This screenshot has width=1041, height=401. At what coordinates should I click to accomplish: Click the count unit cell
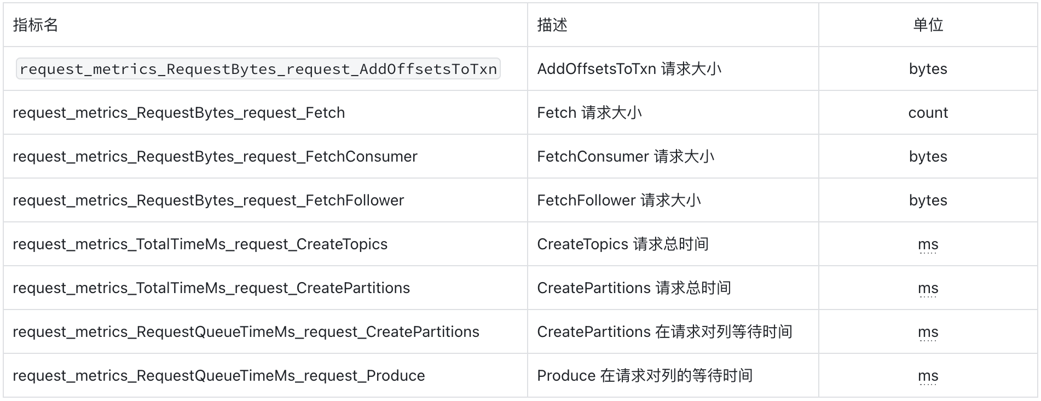click(928, 113)
